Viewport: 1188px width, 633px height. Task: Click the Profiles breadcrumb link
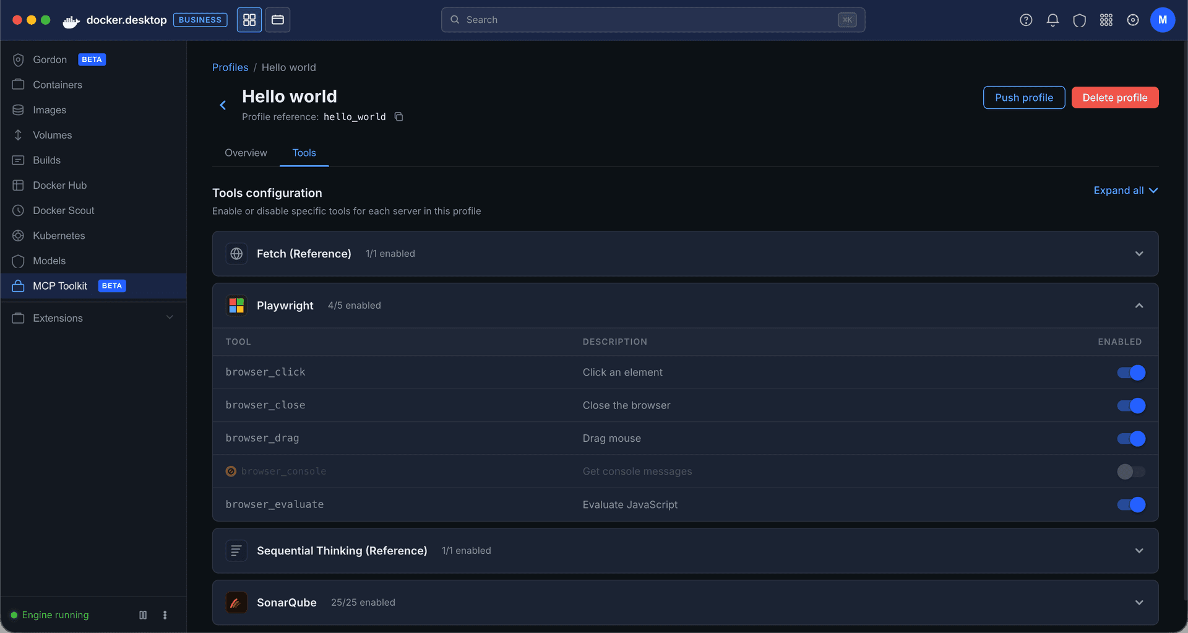click(230, 67)
